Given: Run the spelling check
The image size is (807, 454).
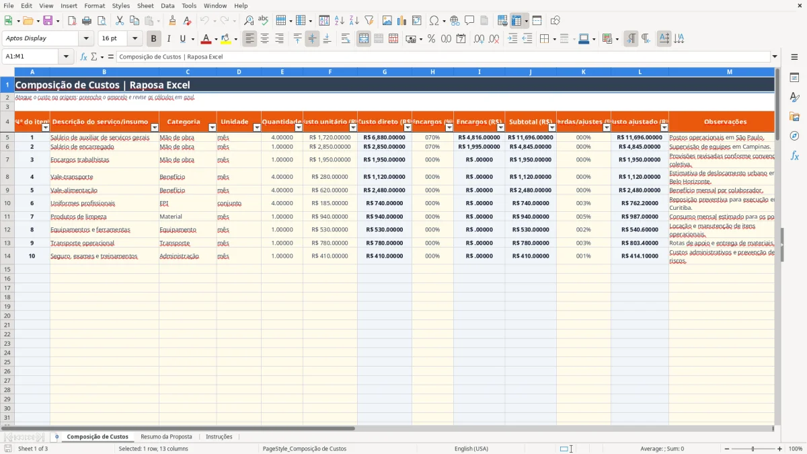Looking at the screenshot, I should point(264,21).
